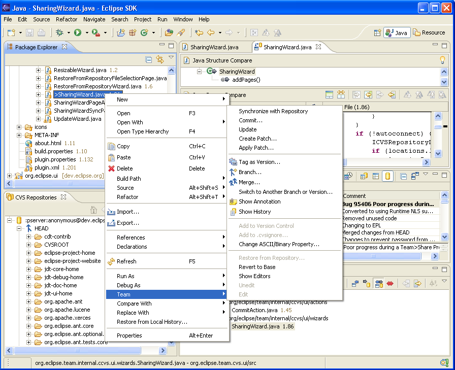Screen dimensions: 455x370
Task: Click the Save toolbar icon
Action: pos(29,32)
